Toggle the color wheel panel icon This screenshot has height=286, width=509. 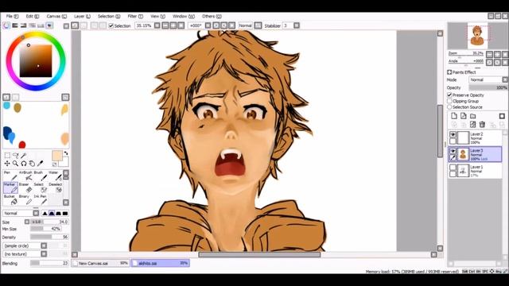[x=6, y=25]
